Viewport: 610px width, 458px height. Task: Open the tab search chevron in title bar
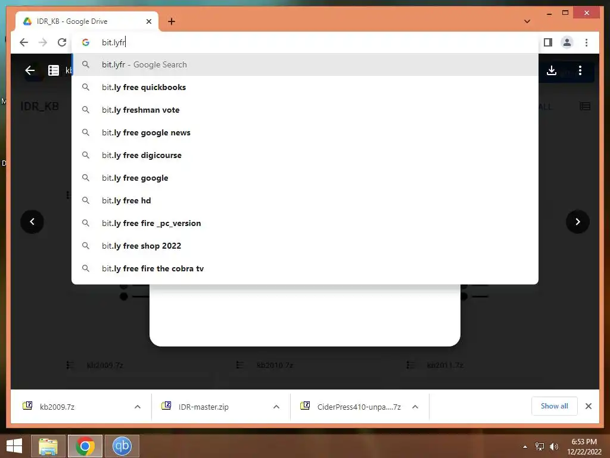[527, 21]
